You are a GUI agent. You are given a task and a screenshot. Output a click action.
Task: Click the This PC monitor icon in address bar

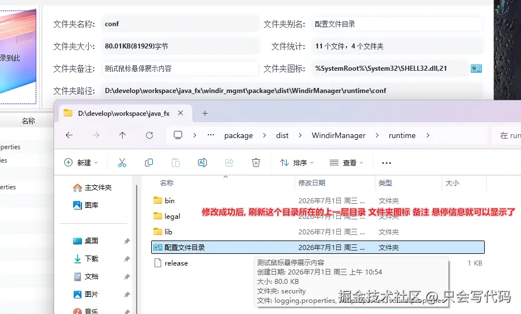178,135
